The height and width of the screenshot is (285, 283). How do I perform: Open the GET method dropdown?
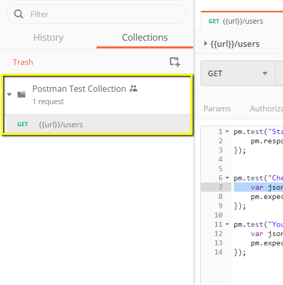pyautogui.click(x=238, y=73)
